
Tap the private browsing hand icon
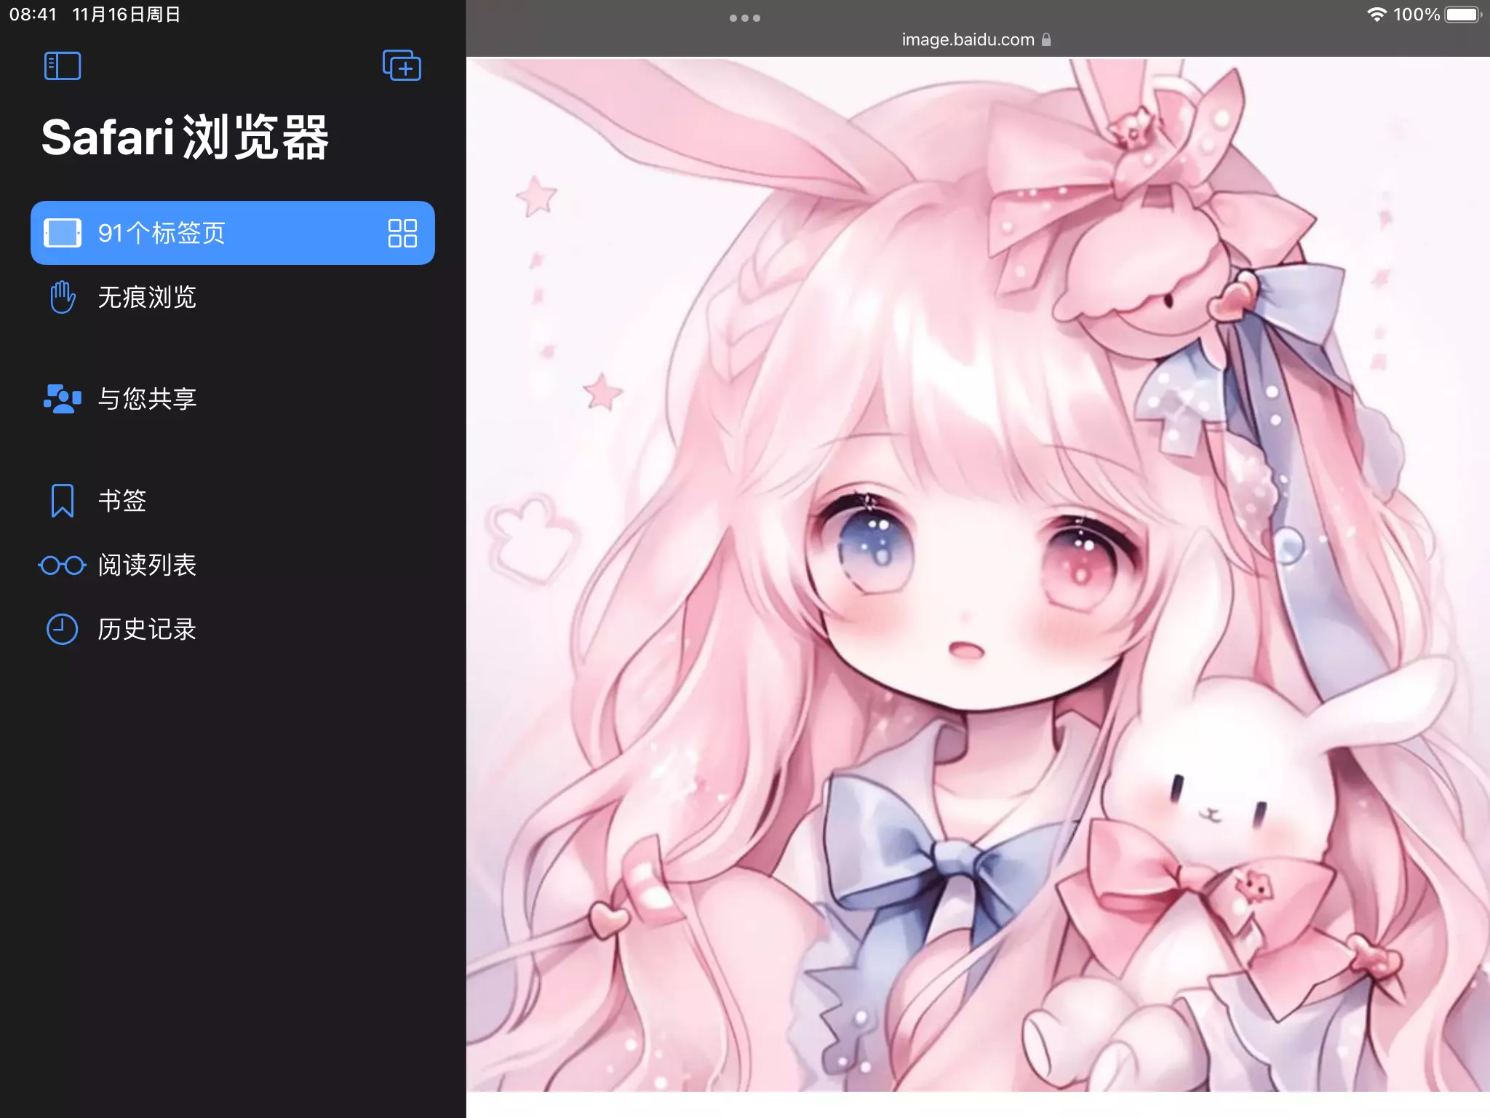[63, 297]
